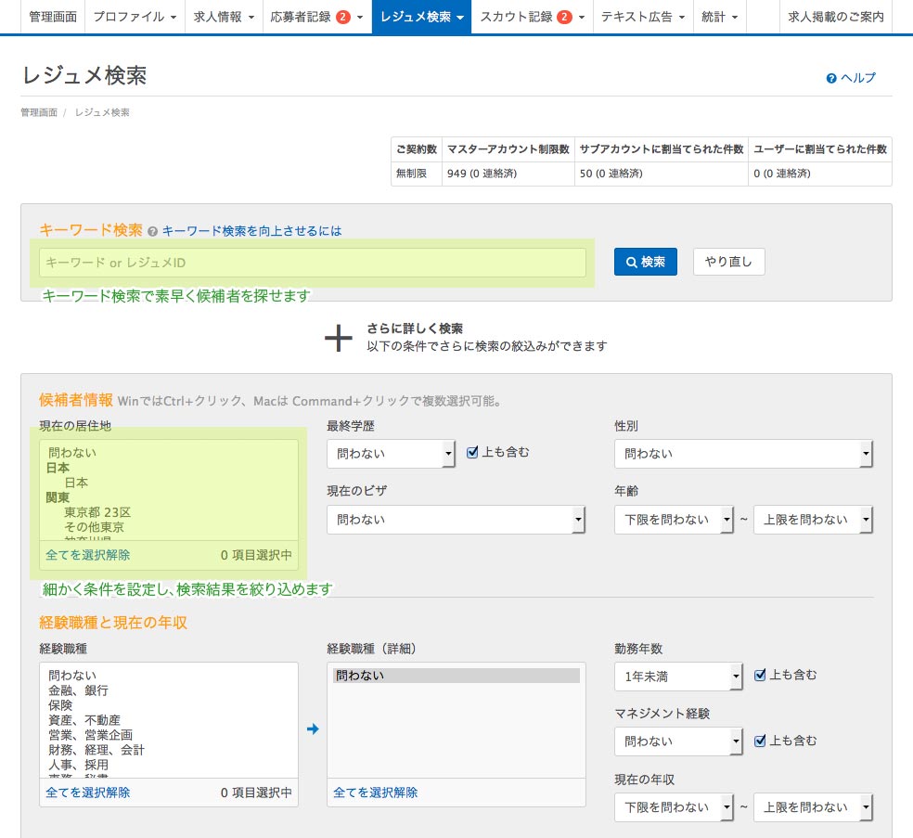This screenshot has height=838, width=913.
Task: Open the 最終学歴 dropdown
Action: point(391,454)
